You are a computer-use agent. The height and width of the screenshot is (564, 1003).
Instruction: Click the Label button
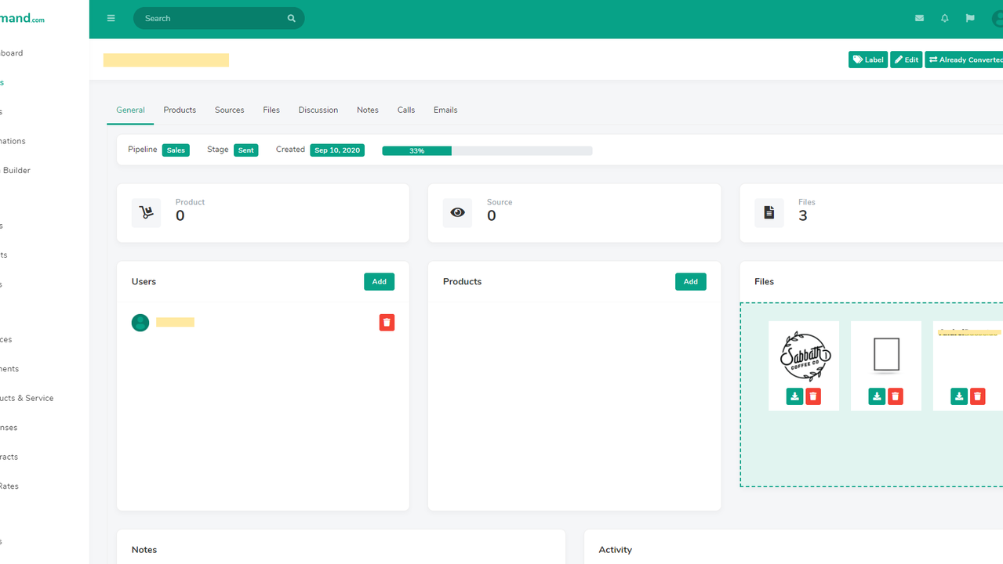tap(867, 60)
